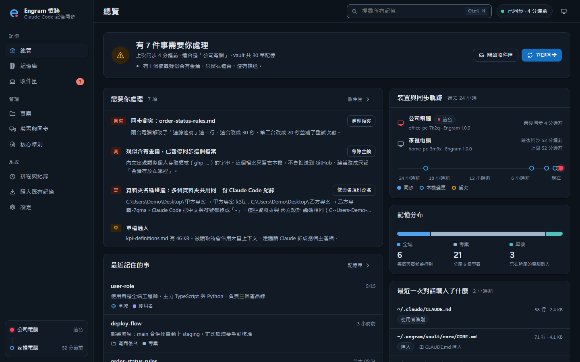Select 家裡電腦 in the bottom-left device card

pos(46,348)
